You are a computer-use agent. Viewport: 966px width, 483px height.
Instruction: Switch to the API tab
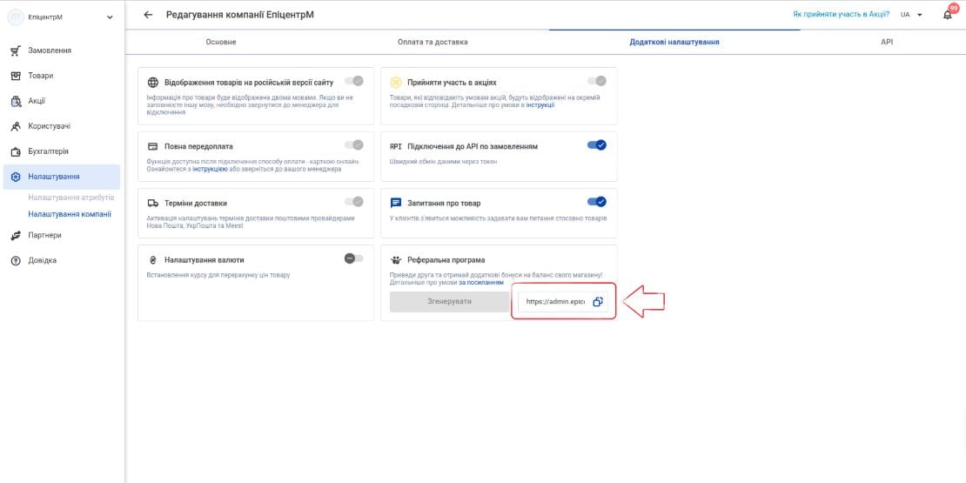click(887, 42)
